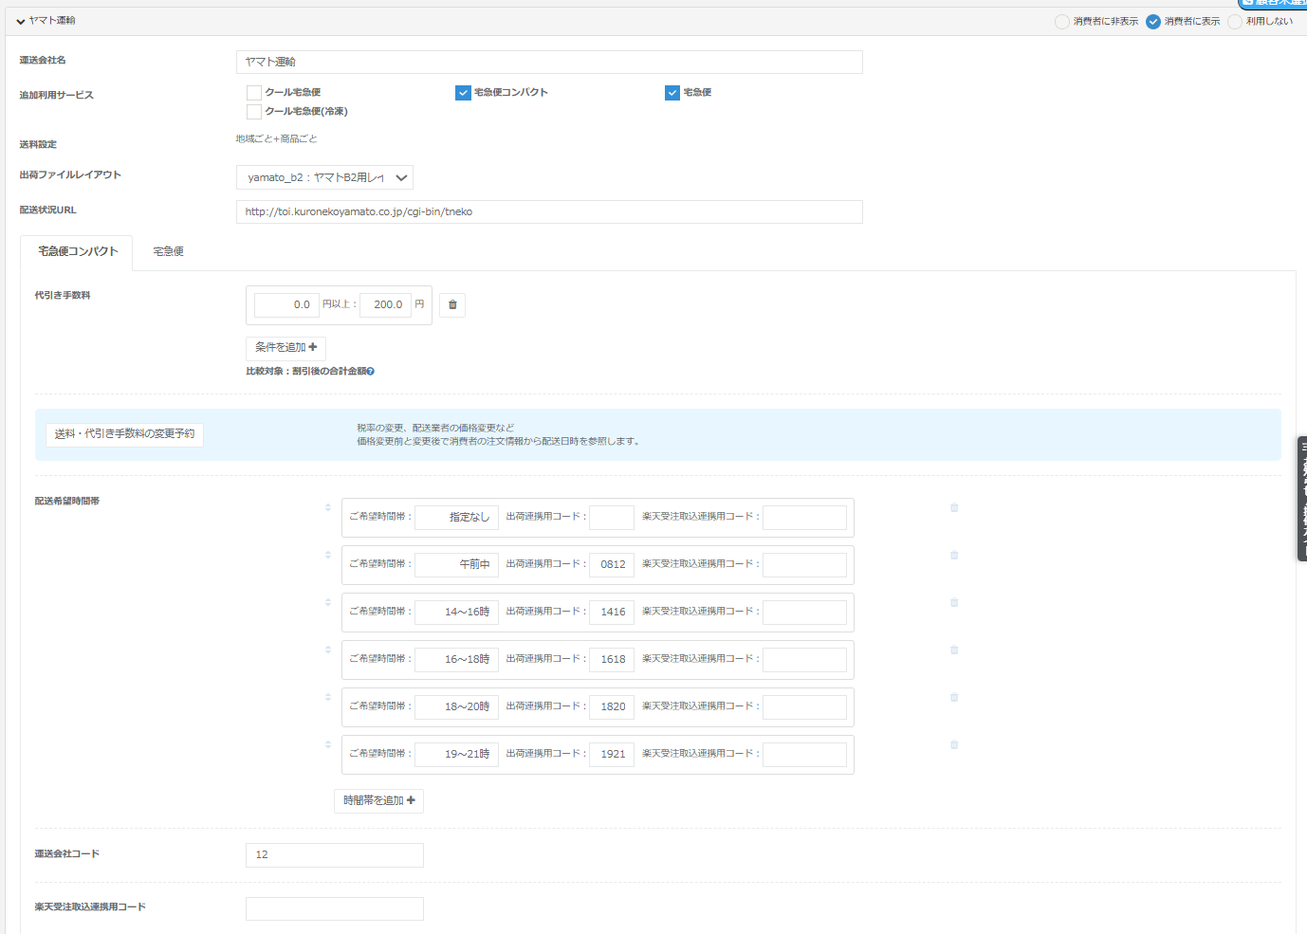Delete the 午前中 time slot row
Screen dimensions: 1307x934
coord(954,556)
